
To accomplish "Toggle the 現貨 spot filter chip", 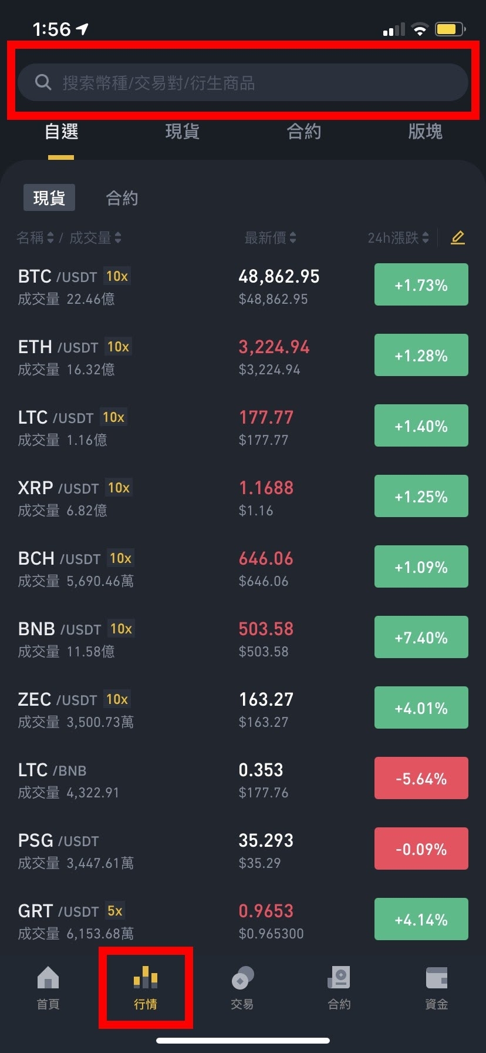I will coord(49,198).
